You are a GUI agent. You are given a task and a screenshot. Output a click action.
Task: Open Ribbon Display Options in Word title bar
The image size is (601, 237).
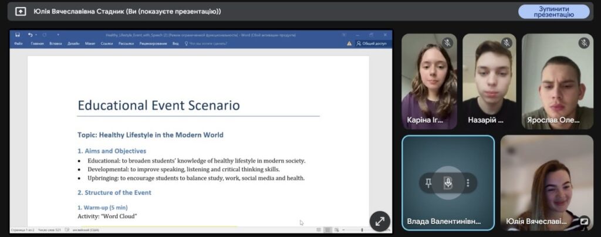pos(345,35)
